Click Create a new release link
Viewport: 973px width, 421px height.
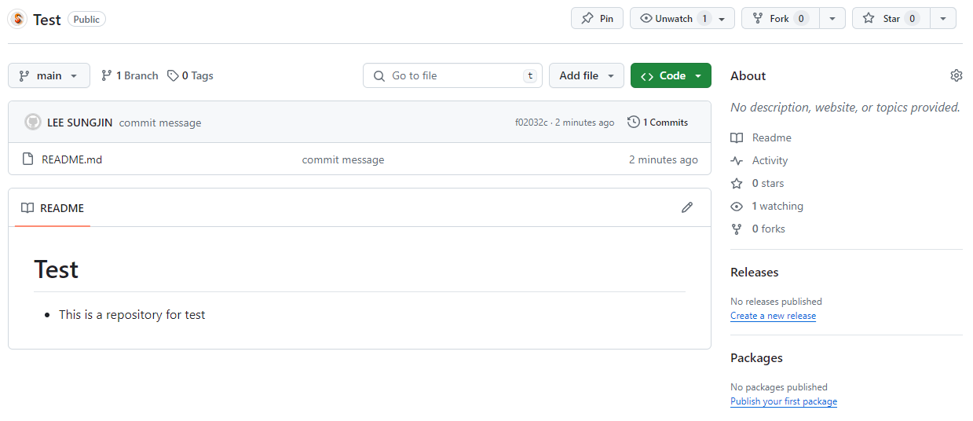click(773, 316)
